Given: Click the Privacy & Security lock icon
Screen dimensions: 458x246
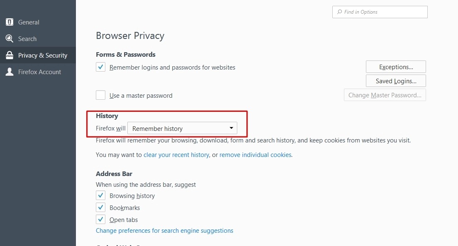Looking at the screenshot, I should point(9,55).
